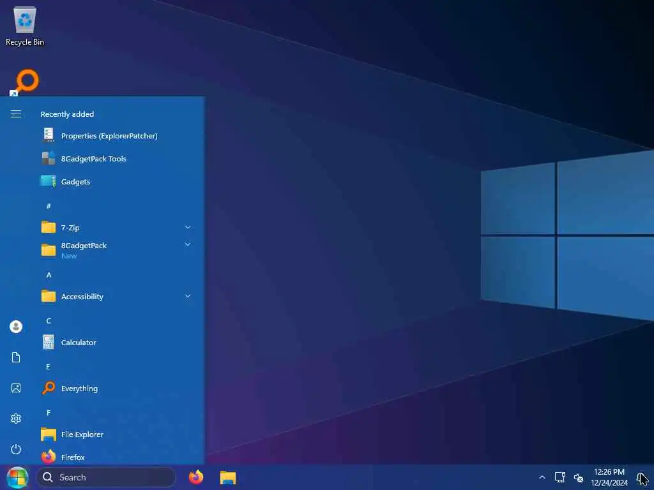Click the Everything search desktop shortcut icon
This screenshot has height=490, width=654.
pos(25,82)
